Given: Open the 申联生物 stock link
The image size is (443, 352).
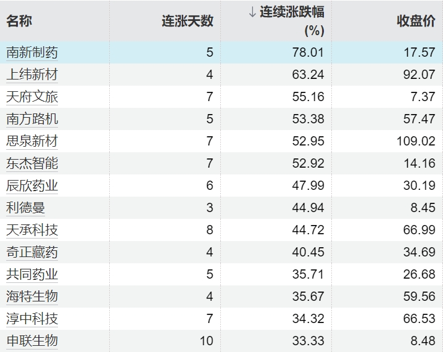Looking at the screenshot, I should [x=32, y=341].
